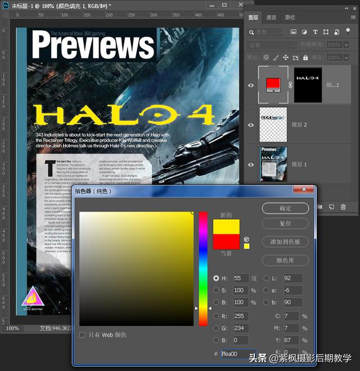Click lock transparent pixels icon
The image size is (360, 371).
click(x=266, y=57)
